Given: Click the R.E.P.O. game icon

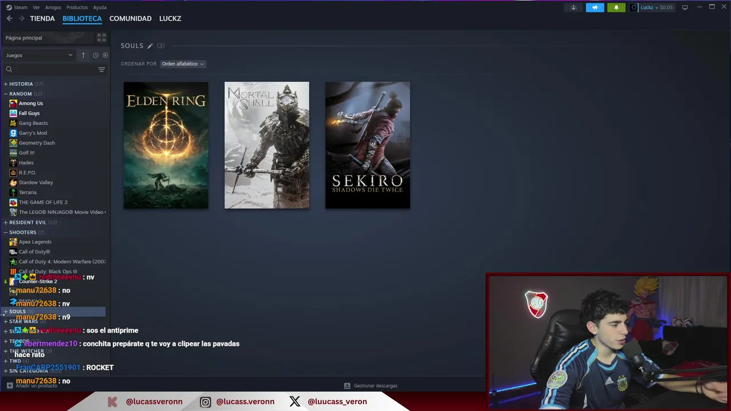Looking at the screenshot, I should pos(13,172).
